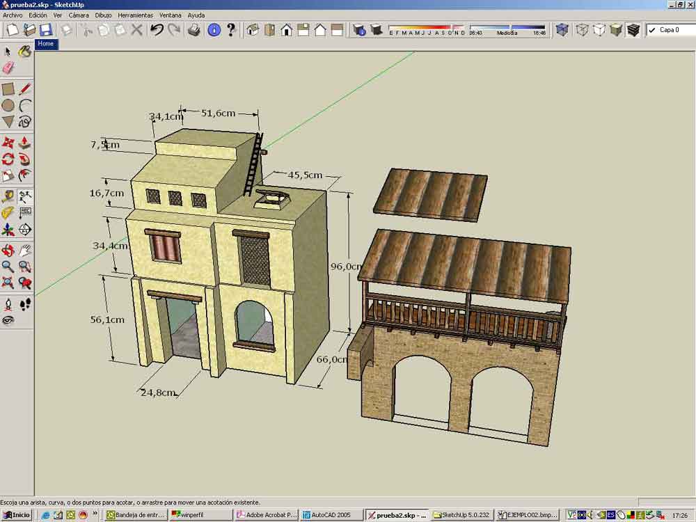Open the Cámara menu
696x522 pixels.
[78, 15]
